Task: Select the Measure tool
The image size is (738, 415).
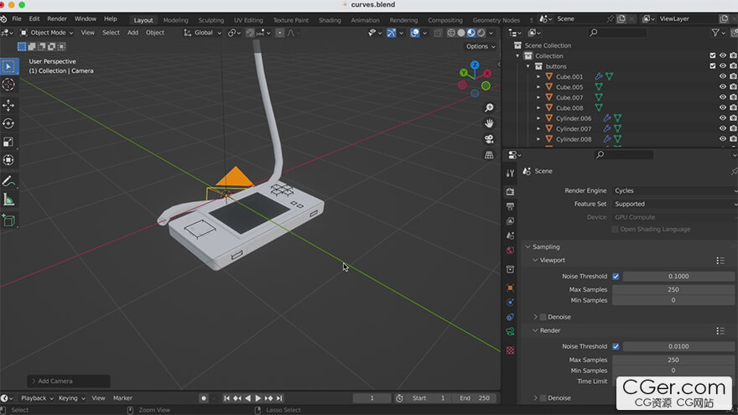Action: click(8, 200)
